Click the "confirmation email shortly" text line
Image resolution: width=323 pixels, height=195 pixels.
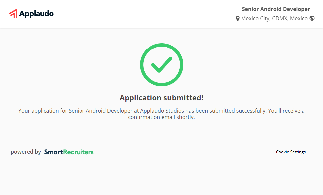(x=161, y=117)
